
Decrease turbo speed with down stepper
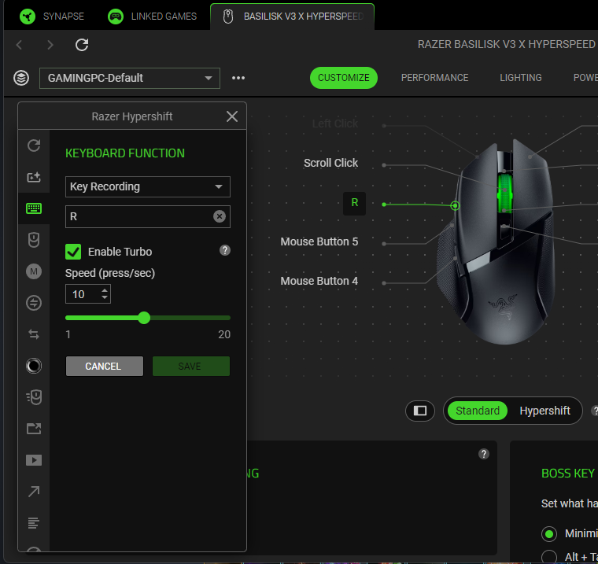click(x=105, y=297)
